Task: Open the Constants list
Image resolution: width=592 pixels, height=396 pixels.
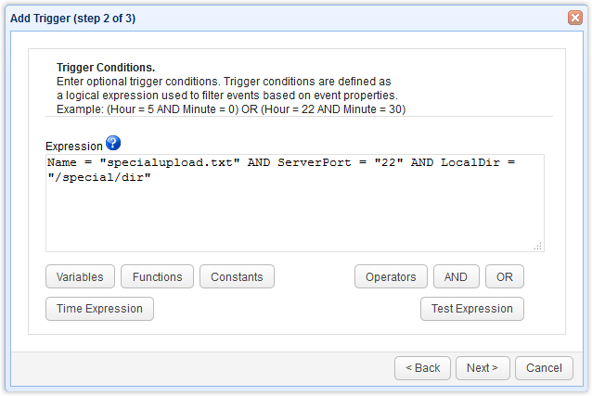Action: pyautogui.click(x=237, y=276)
